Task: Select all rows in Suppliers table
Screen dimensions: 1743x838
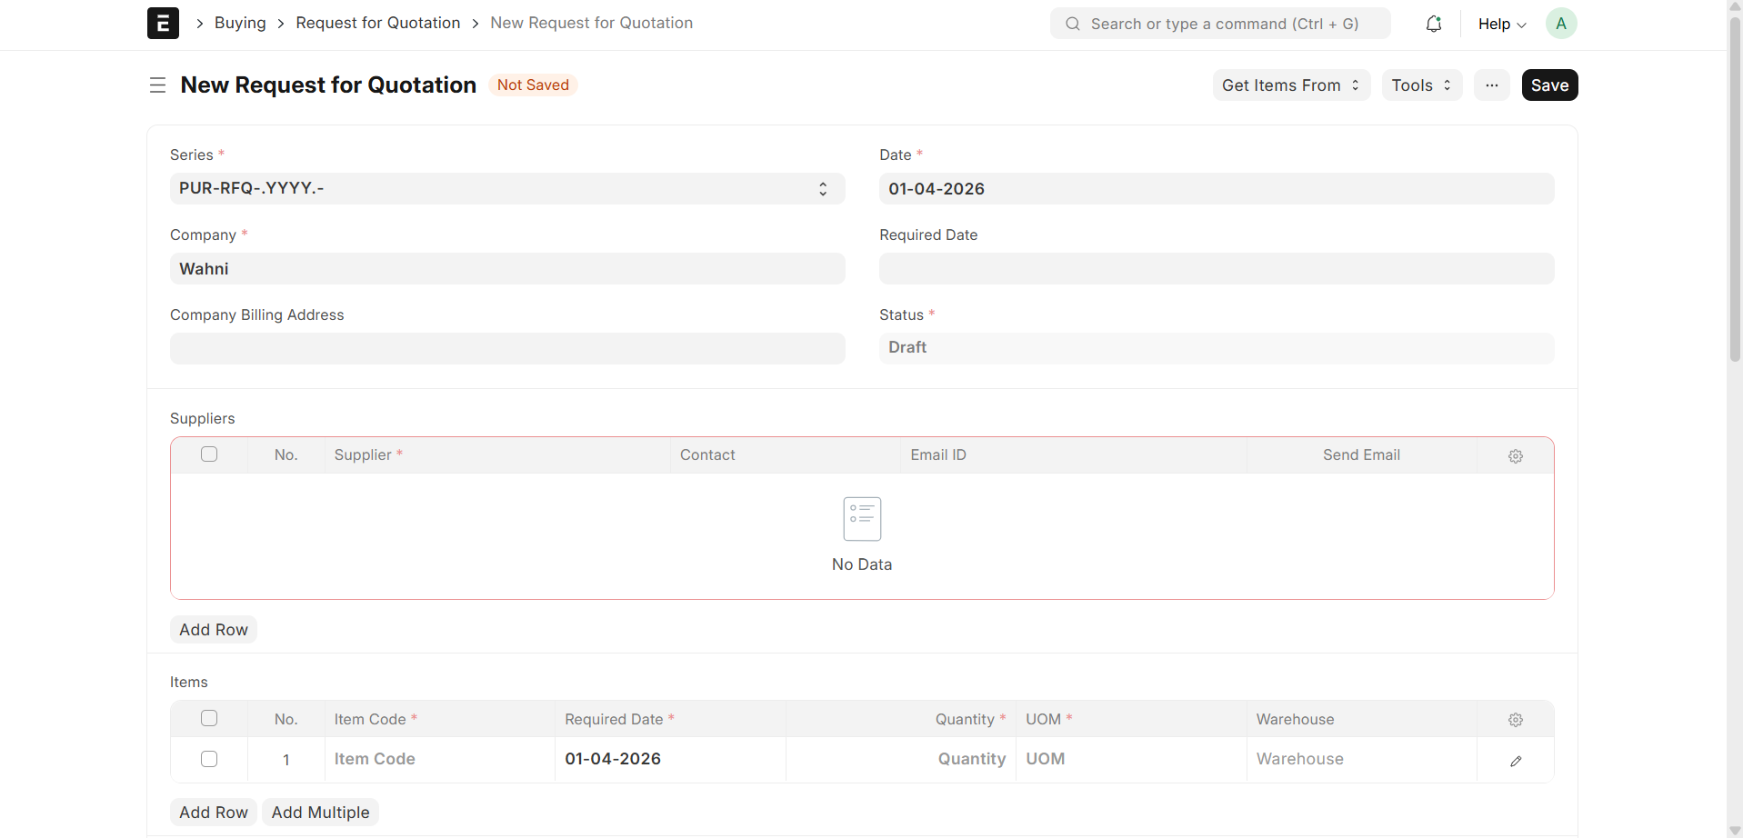Action: coord(209,454)
